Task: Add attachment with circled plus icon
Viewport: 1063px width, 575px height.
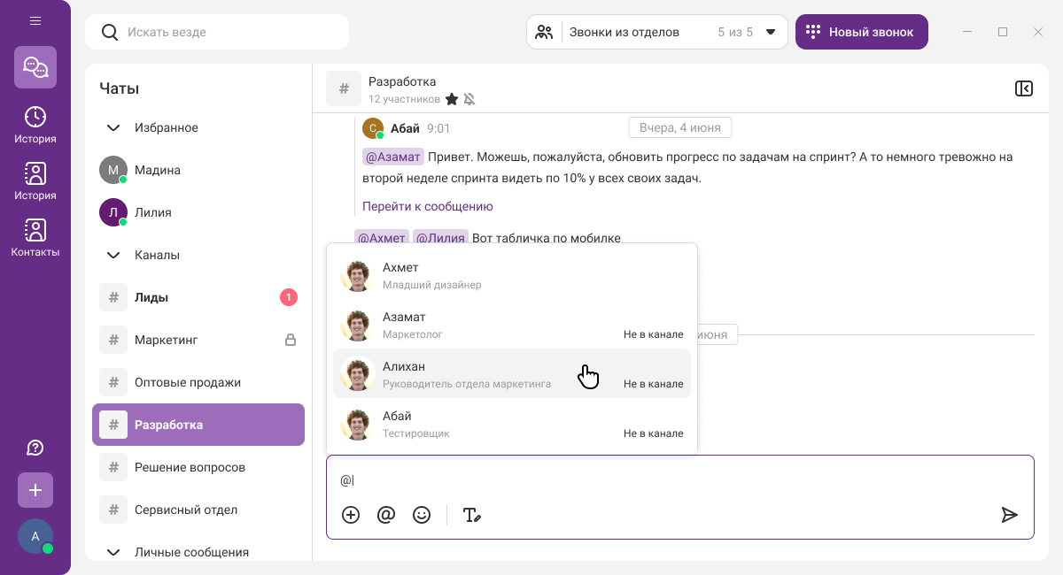Action: [351, 515]
